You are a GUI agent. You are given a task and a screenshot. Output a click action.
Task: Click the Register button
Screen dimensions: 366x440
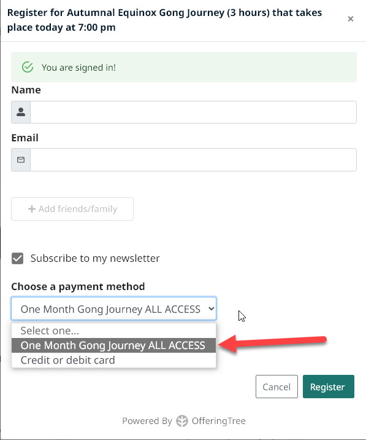pos(329,387)
